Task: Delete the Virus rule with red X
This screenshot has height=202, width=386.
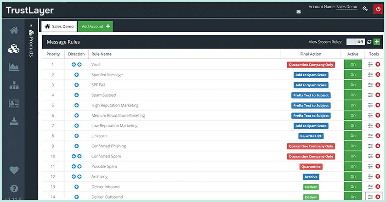Action: (x=378, y=65)
